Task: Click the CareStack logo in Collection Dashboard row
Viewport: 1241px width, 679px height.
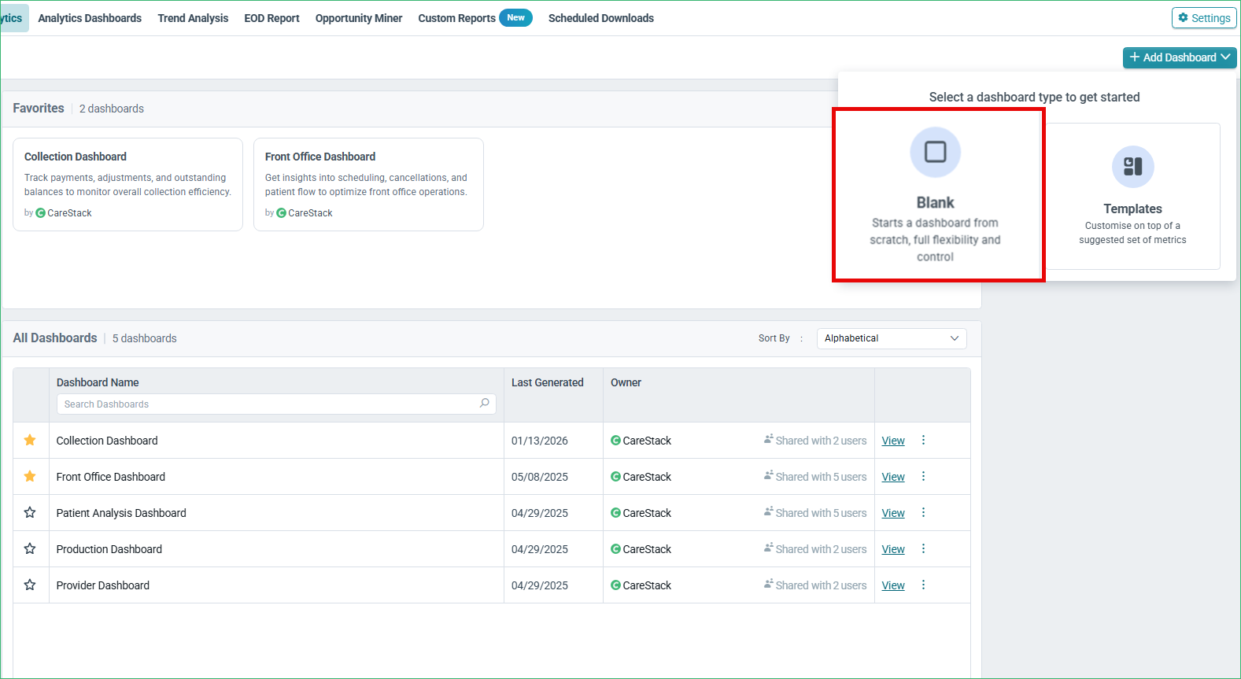Action: [616, 441]
